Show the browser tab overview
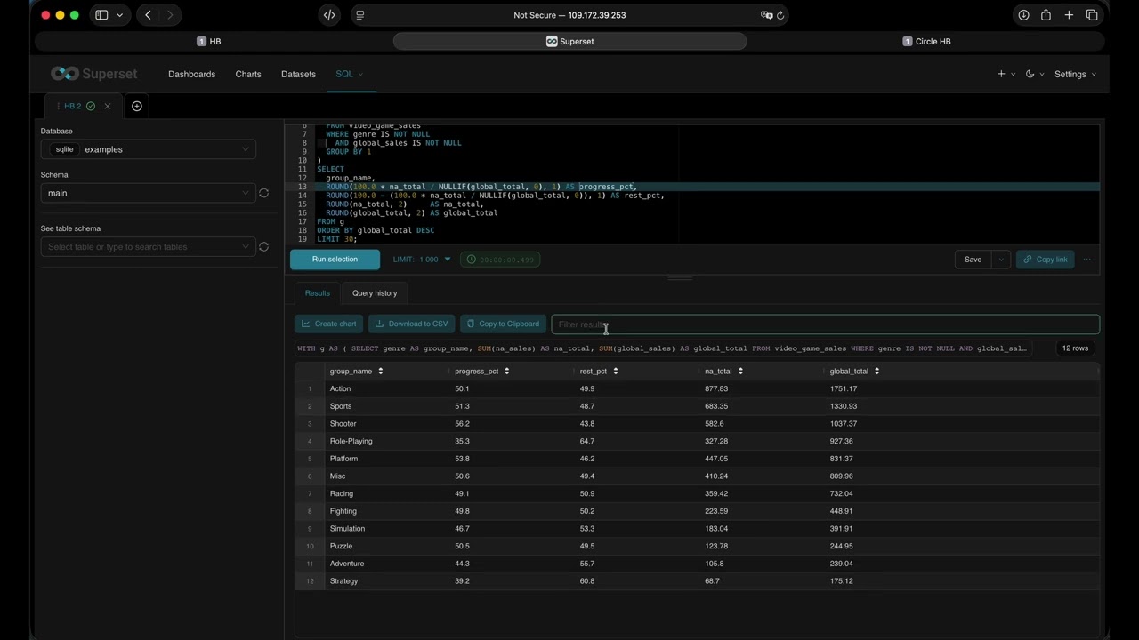 tap(1092, 15)
